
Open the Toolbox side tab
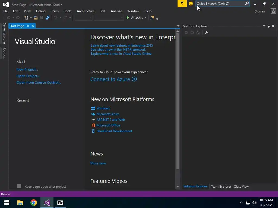point(4,53)
